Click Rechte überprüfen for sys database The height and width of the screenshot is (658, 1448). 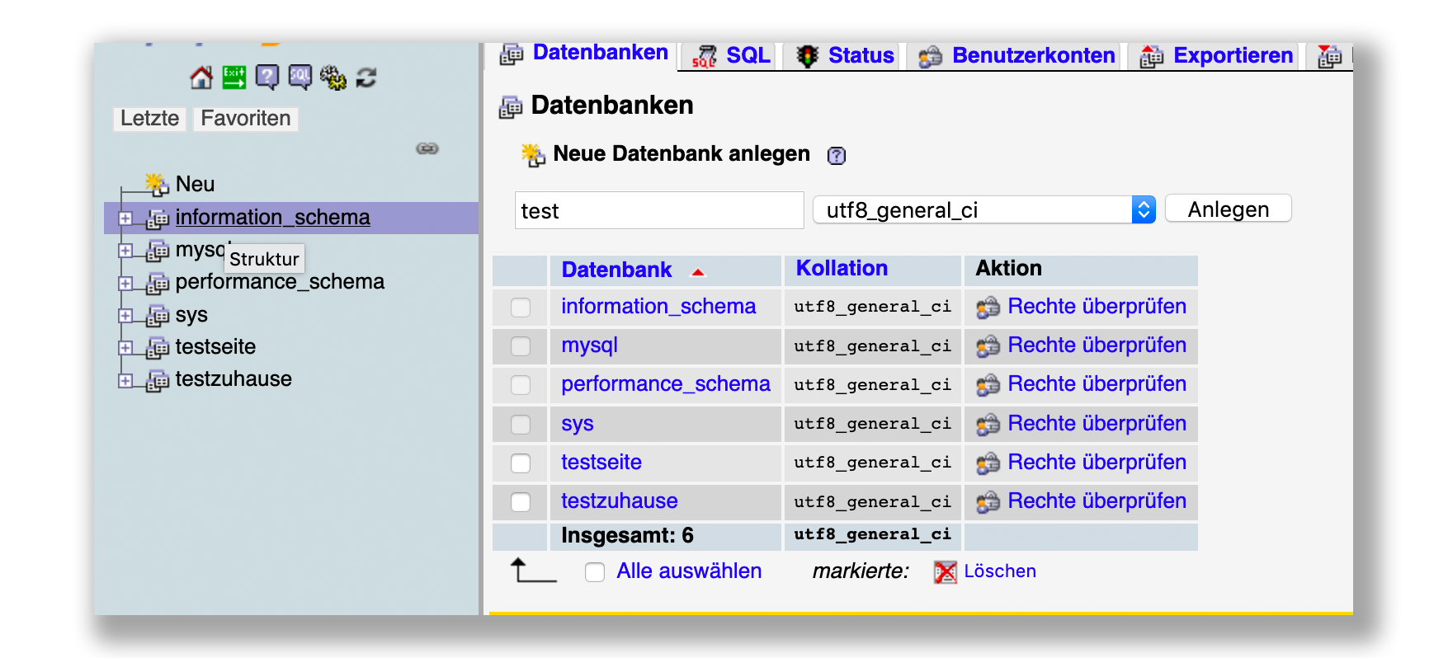(x=1097, y=424)
